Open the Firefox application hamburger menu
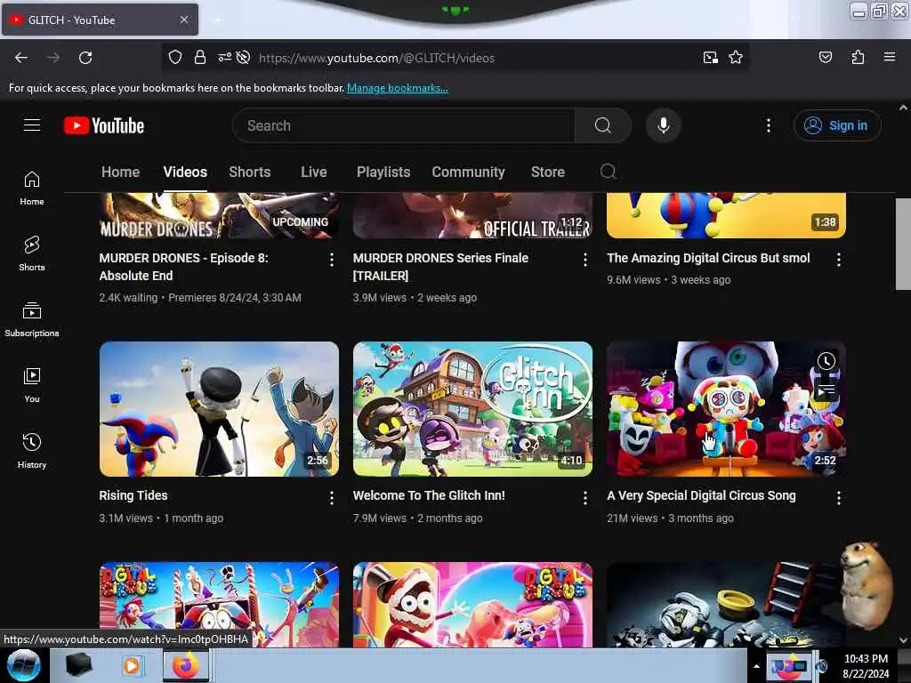 889,57
